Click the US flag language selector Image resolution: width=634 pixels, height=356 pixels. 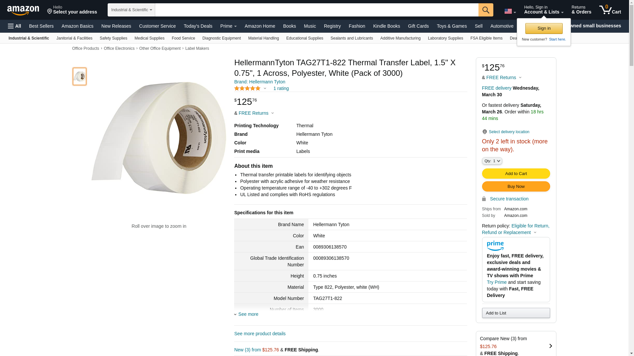510,11
